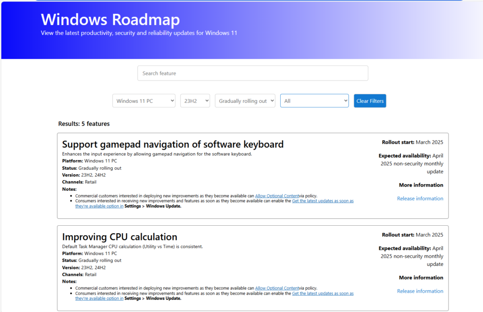Open the Windows 11 PC platform dropdown
Screen dimensions: 483x312
143,100
